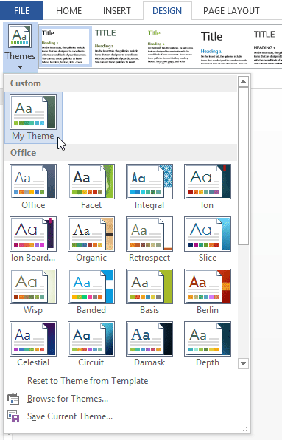Open the PAGE LAYOUT tab
The image size is (282, 440).
[231, 11]
